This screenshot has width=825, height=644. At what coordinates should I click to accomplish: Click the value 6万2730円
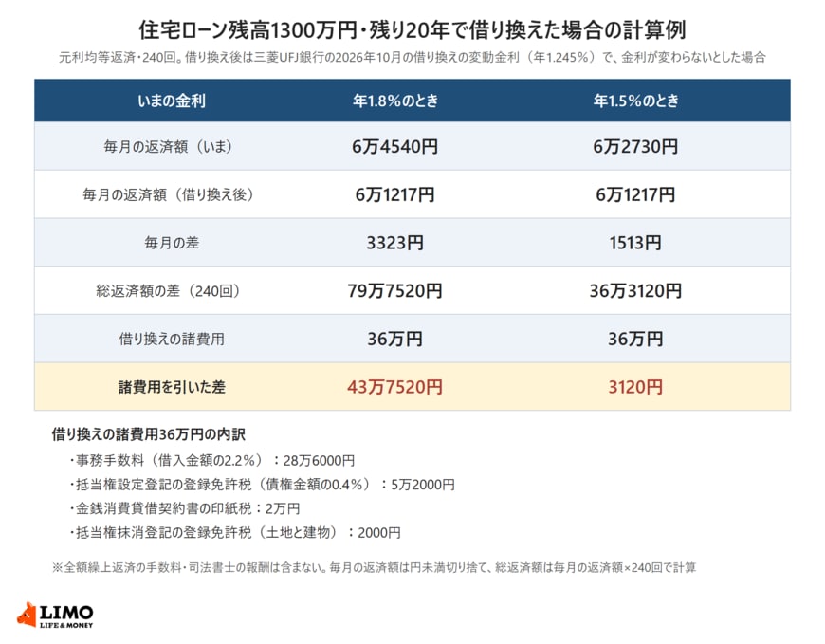pyautogui.click(x=635, y=146)
